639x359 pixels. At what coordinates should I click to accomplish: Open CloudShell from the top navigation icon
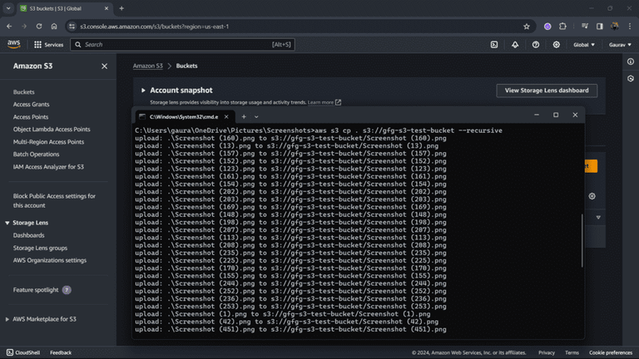(494, 44)
